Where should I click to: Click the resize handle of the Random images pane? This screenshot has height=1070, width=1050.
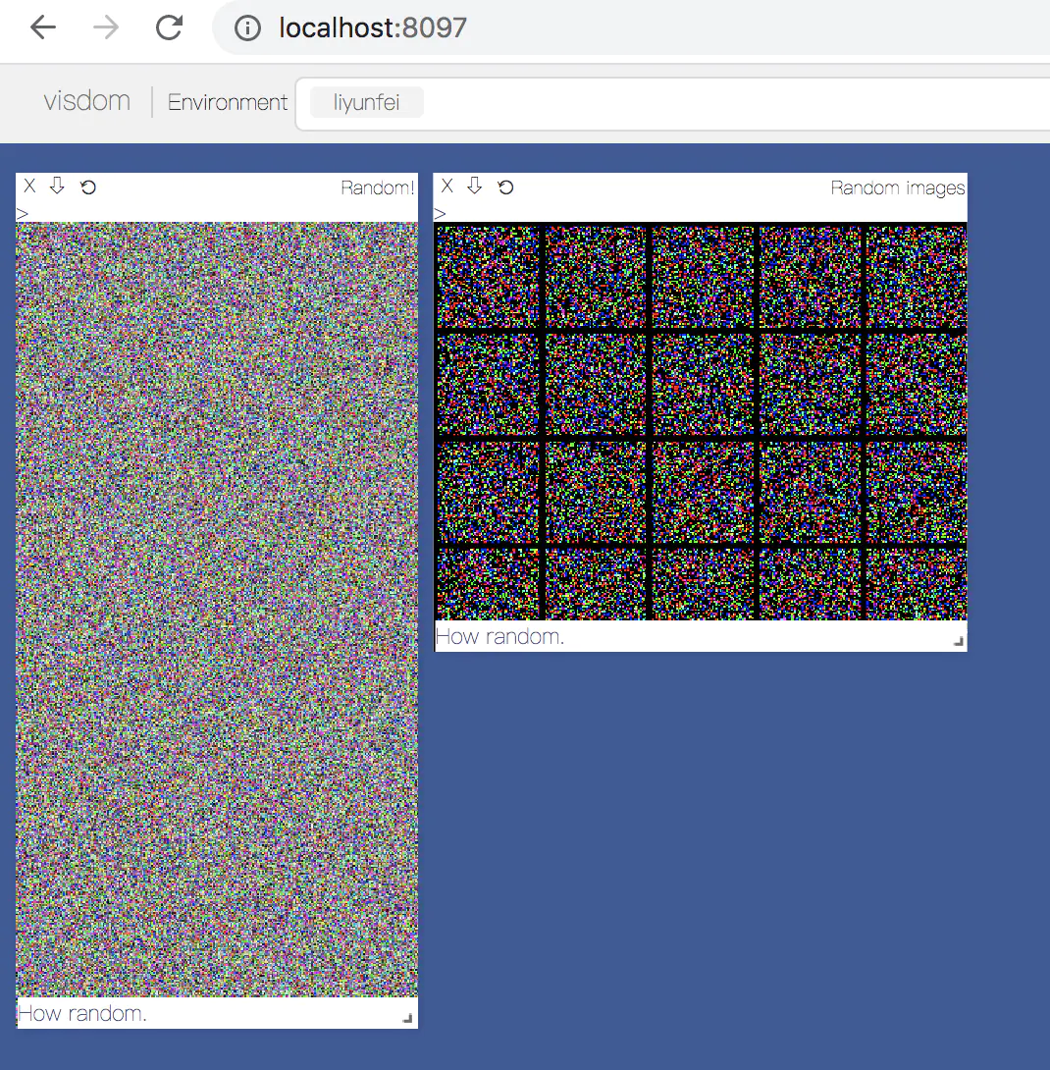point(958,643)
